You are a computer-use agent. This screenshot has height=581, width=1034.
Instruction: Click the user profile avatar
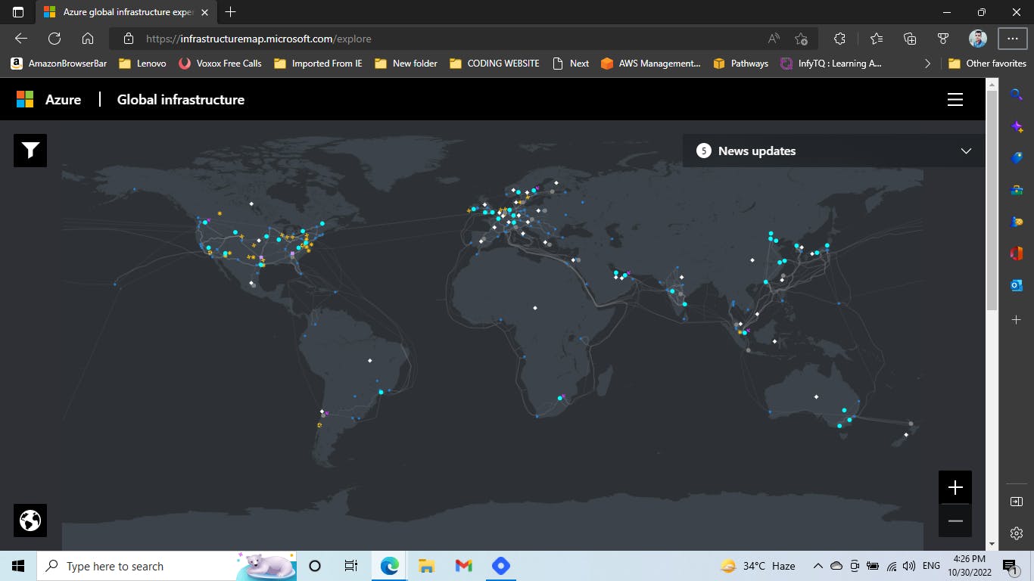[978, 39]
